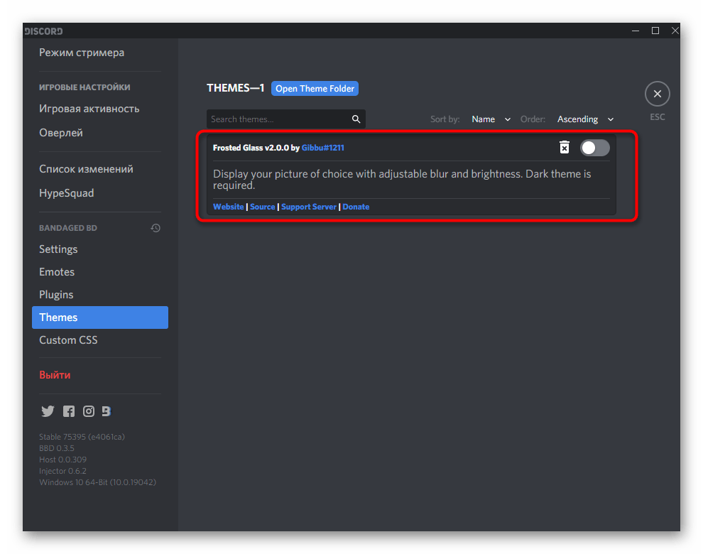Image resolution: width=703 pixels, height=554 pixels.
Task: Close the Discord window
Action: tap(675, 31)
